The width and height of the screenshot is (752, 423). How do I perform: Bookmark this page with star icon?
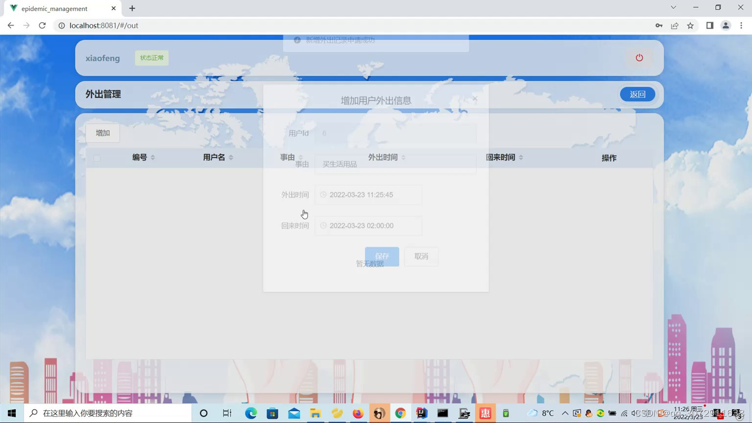690,25
